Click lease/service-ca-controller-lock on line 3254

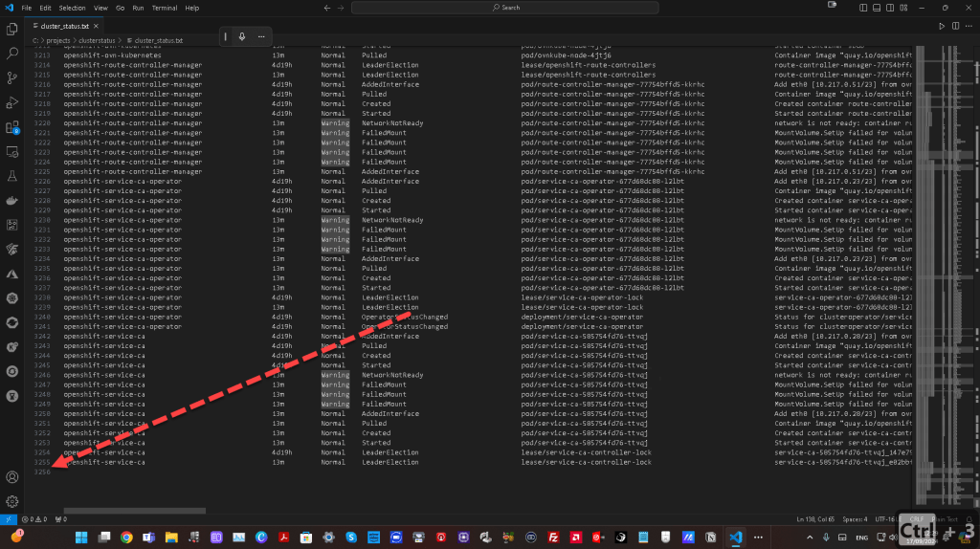(586, 452)
